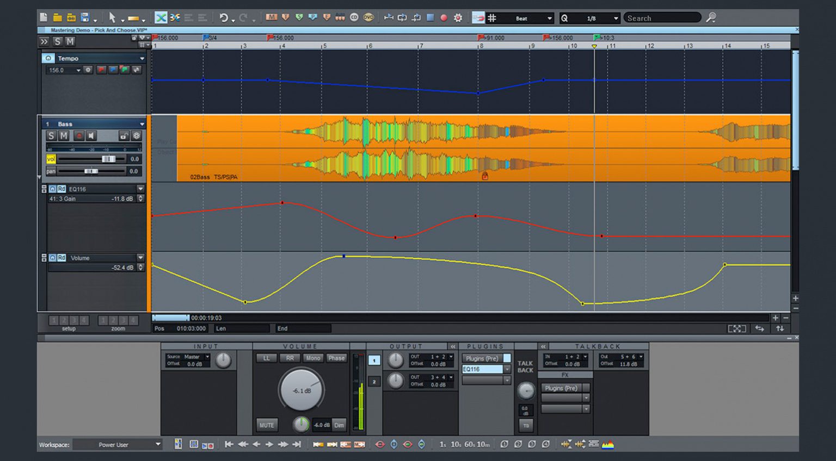Open the Volume automation lane dropdown
The height and width of the screenshot is (461, 836).
(140, 258)
